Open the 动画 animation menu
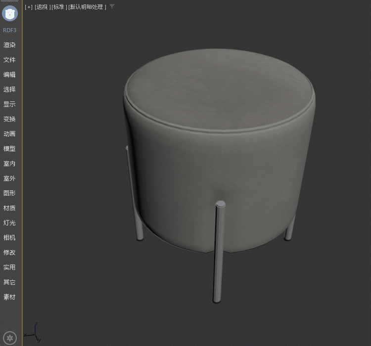The width and height of the screenshot is (371, 346). (x=10, y=134)
